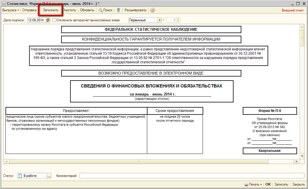
Task: Click the Заполнить button
Action: [51, 10]
